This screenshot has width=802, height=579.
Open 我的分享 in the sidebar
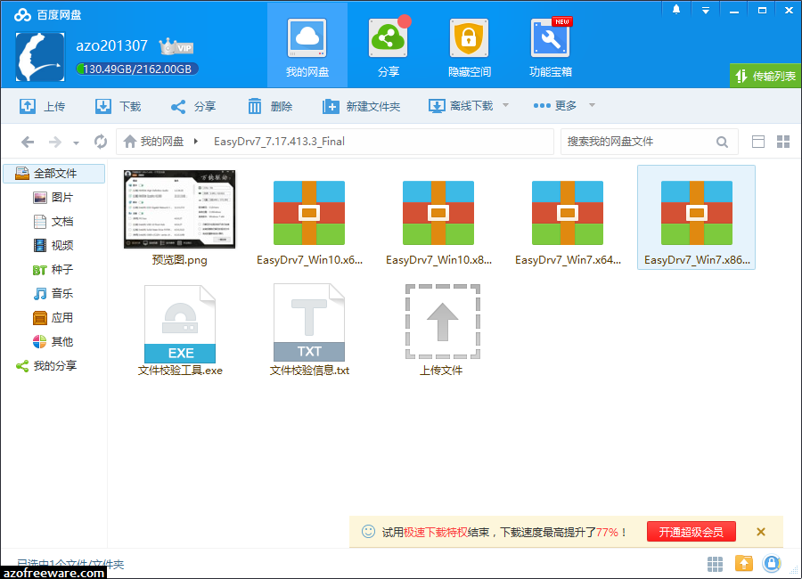click(x=46, y=366)
